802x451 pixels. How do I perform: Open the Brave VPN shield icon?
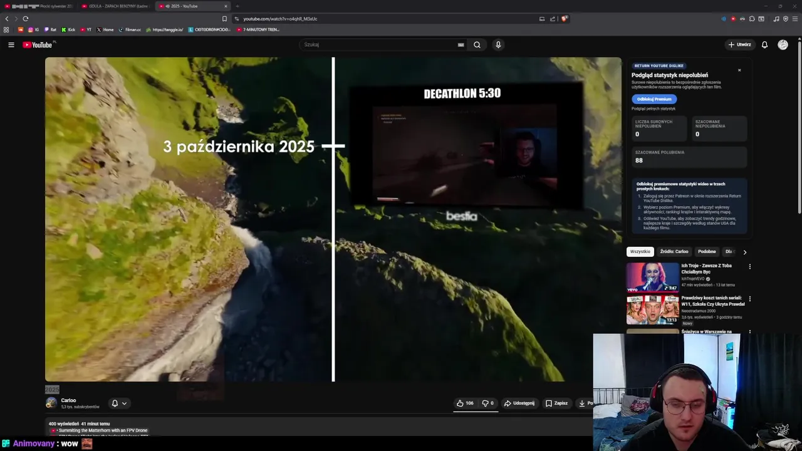pyautogui.click(x=786, y=19)
